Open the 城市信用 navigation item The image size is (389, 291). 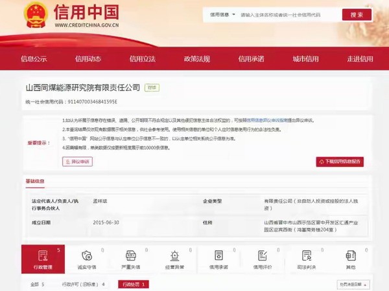click(305, 59)
